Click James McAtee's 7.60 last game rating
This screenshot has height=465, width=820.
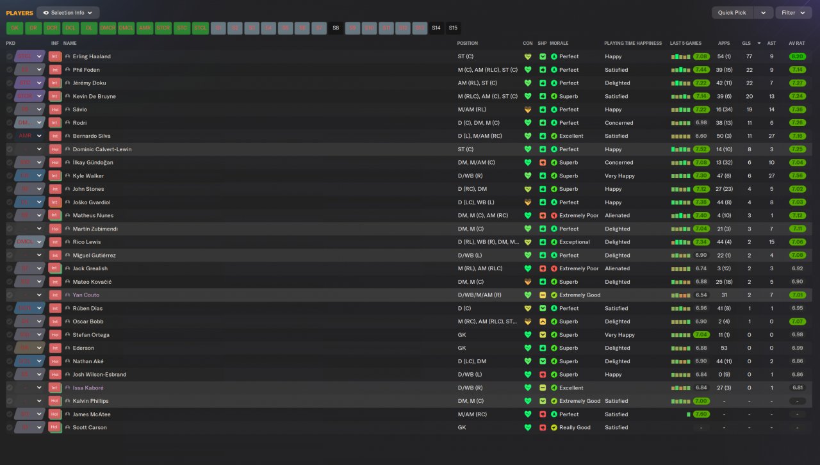point(701,414)
